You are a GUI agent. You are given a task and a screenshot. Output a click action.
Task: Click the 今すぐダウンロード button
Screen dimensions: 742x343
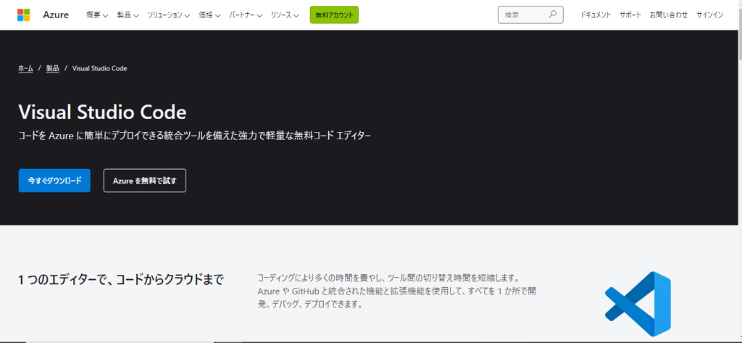(x=54, y=181)
